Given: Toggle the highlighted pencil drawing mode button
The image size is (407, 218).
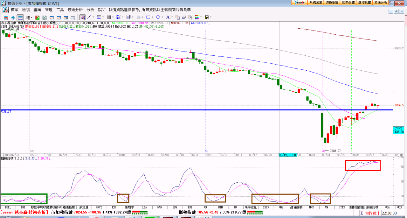Looking at the screenshot, I should click(x=82, y=17).
